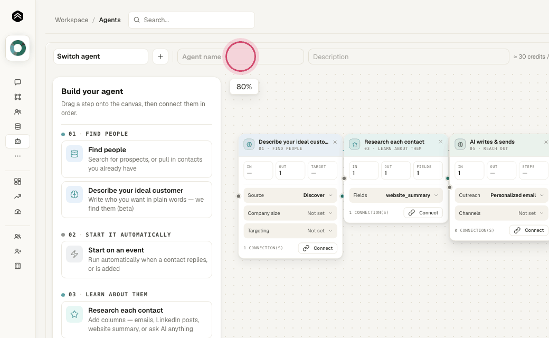The height and width of the screenshot is (338, 549).
Task: Click the plus icon to add agent
Action: point(160,57)
